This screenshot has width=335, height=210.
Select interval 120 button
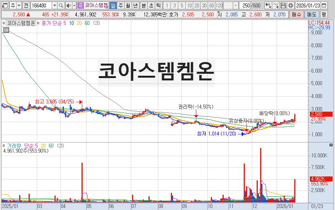click(x=219, y=5)
